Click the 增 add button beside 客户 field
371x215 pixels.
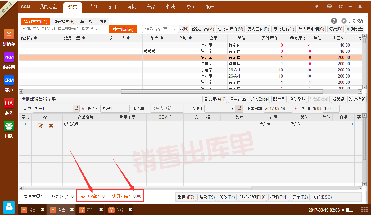click(x=76, y=108)
